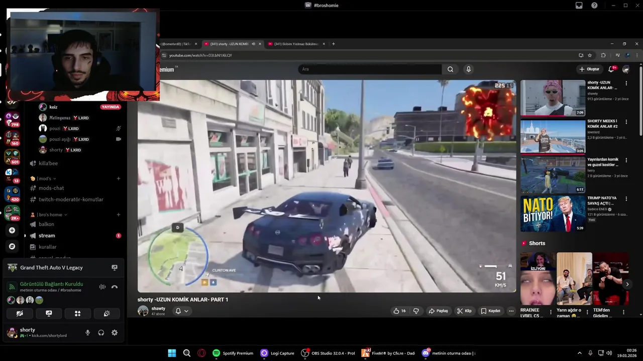Open OBS Studio from the taskbar
This screenshot has width=643, height=361.
pos(328,353)
